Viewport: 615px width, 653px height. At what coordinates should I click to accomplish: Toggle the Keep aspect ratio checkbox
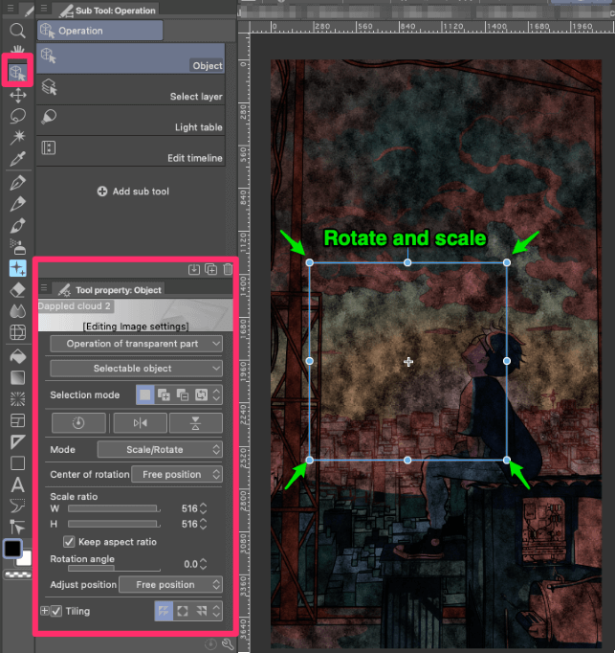click(69, 542)
